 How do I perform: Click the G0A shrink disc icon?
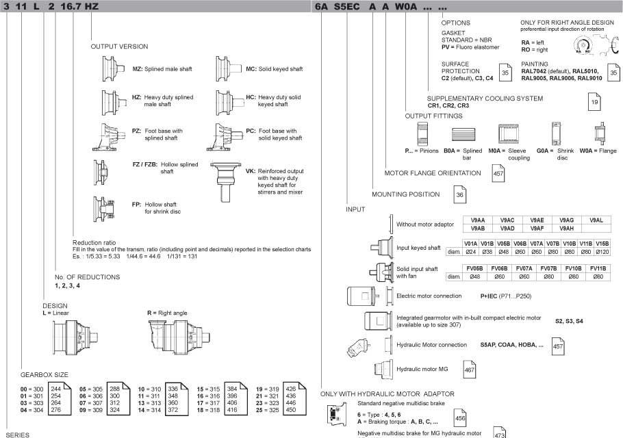tap(557, 133)
